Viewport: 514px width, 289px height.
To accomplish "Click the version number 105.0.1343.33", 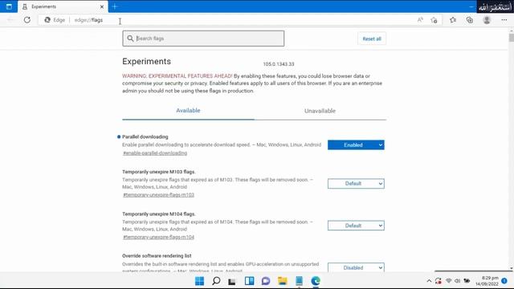I will [x=279, y=64].
